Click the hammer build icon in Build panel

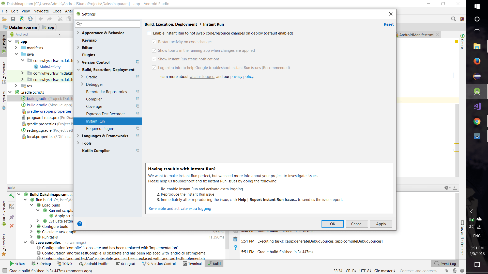pyautogui.click(x=12, y=196)
